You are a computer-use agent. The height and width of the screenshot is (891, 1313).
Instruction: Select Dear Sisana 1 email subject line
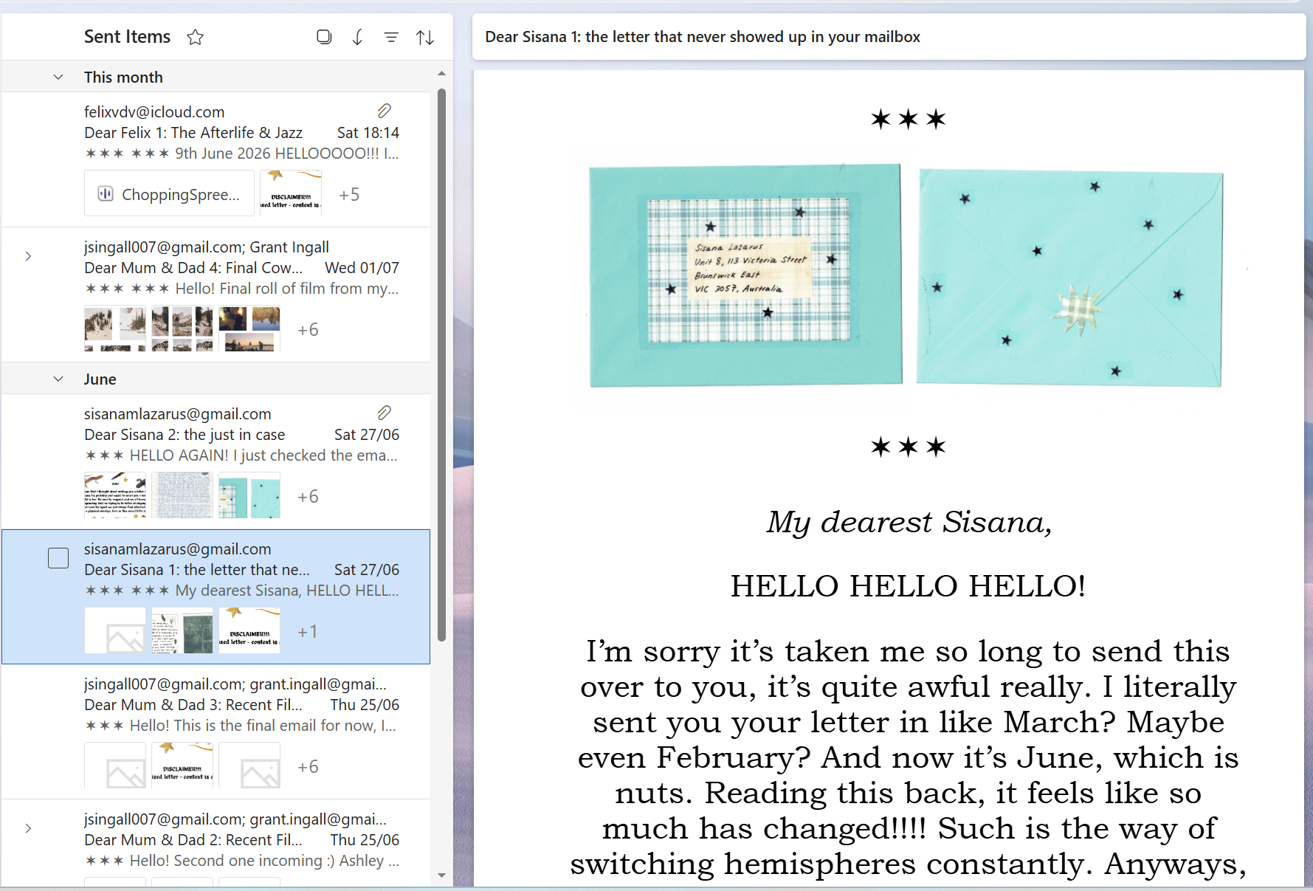coord(196,570)
